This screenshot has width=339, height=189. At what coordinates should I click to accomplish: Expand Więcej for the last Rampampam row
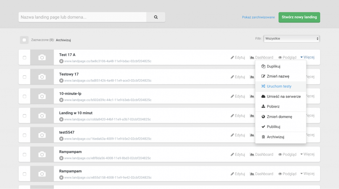[307, 174]
